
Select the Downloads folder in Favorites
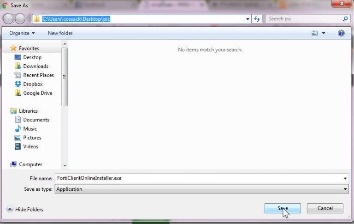point(35,66)
